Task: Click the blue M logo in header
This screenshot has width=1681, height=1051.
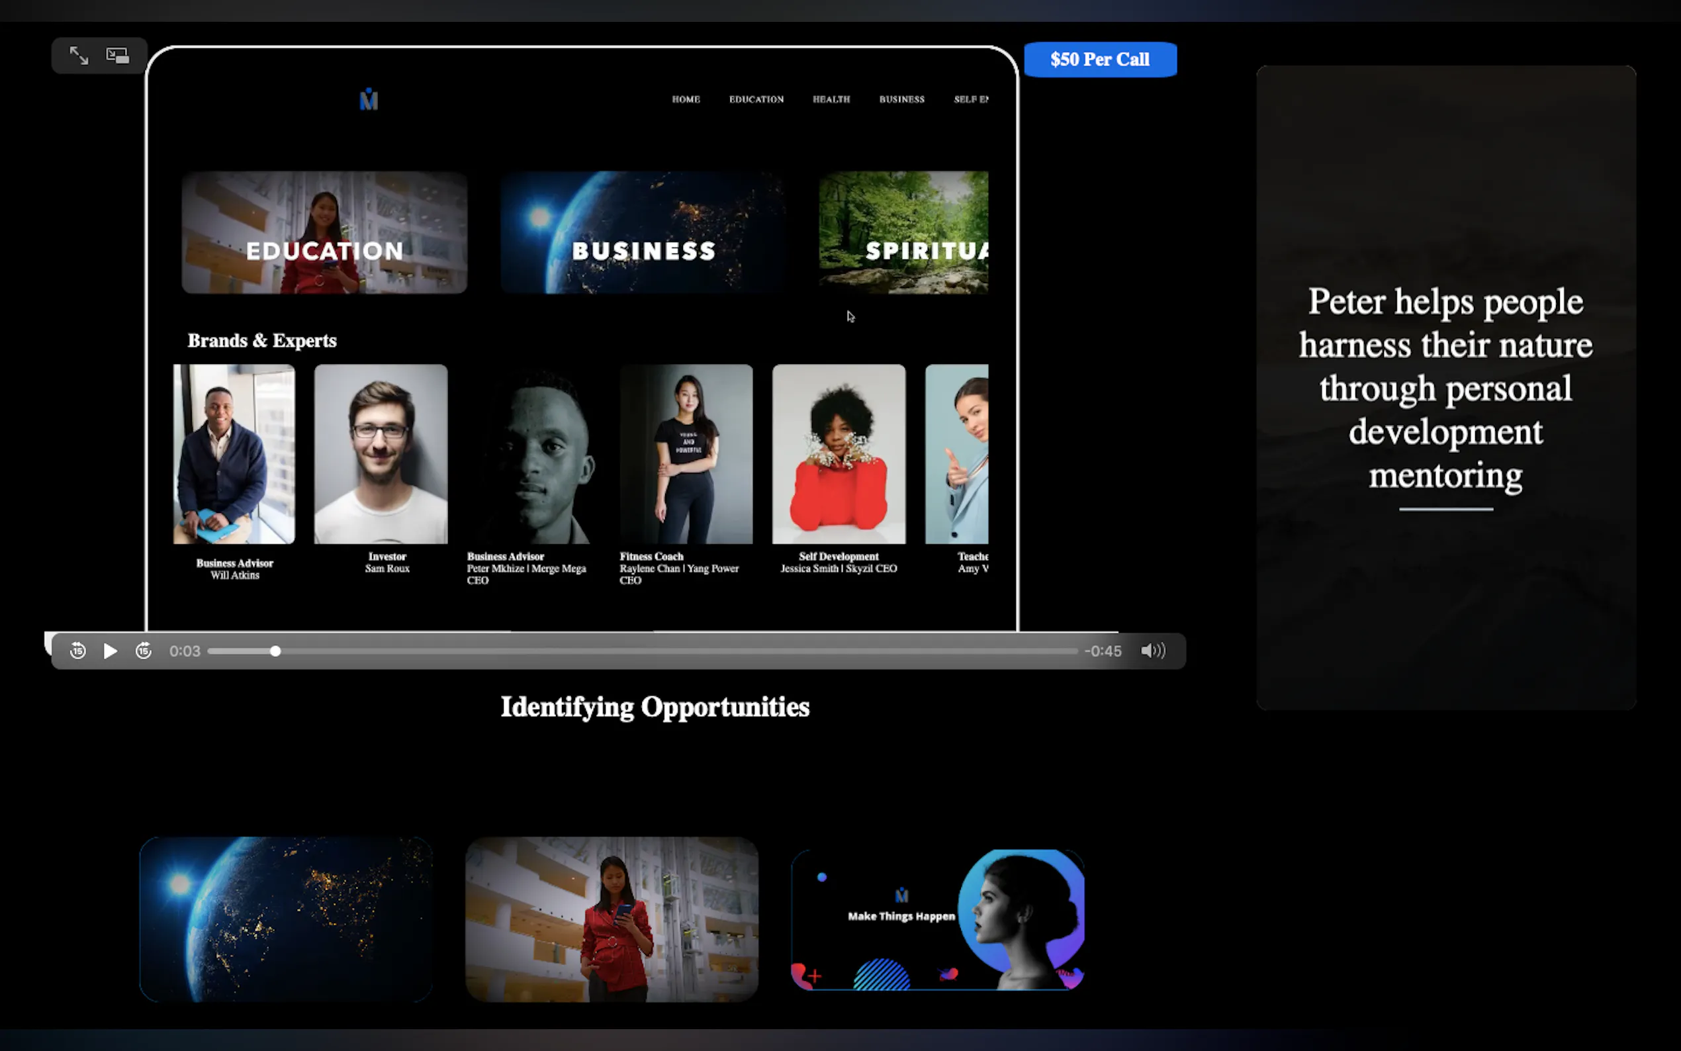Action: click(x=369, y=100)
